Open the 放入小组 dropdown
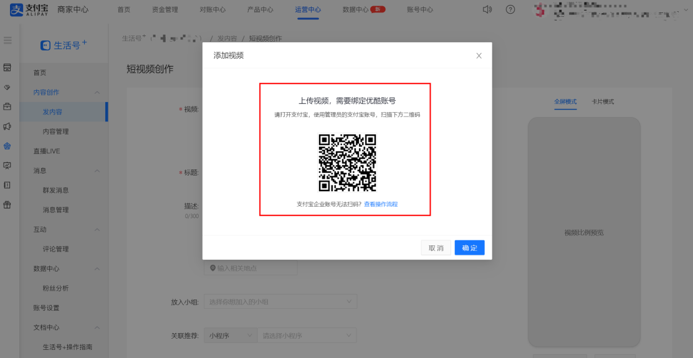The image size is (693, 358). tap(280, 301)
